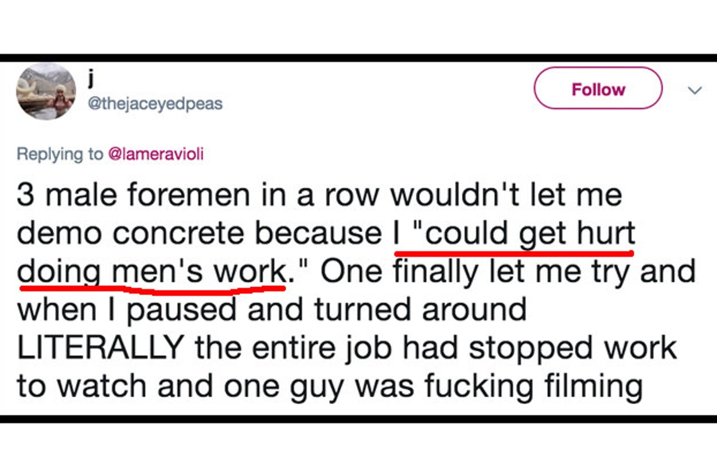Click the black bar above the tweet
The width and height of the screenshot is (717, 476).
pos(358,58)
